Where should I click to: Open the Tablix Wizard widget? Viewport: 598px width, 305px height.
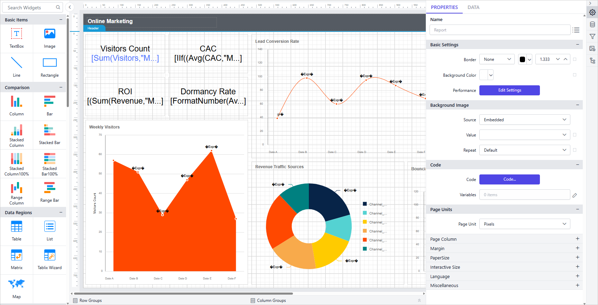pos(49,260)
